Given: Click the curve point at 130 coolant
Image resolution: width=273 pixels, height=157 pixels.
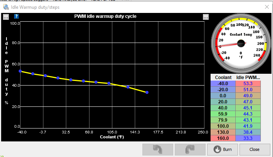Looking at the screenshot, I should point(128,87).
